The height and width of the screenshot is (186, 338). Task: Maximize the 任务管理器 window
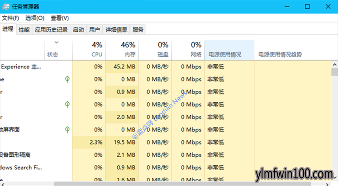307,7
